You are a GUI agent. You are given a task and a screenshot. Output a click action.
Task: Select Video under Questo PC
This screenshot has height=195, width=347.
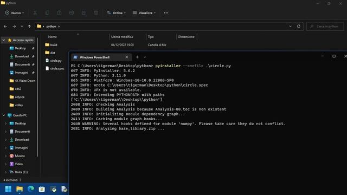pyautogui.click(x=16, y=164)
